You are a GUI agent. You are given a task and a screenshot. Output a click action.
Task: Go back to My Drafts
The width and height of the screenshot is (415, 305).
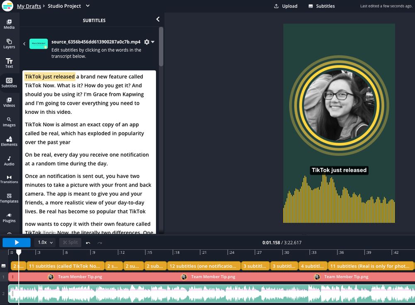point(29,6)
